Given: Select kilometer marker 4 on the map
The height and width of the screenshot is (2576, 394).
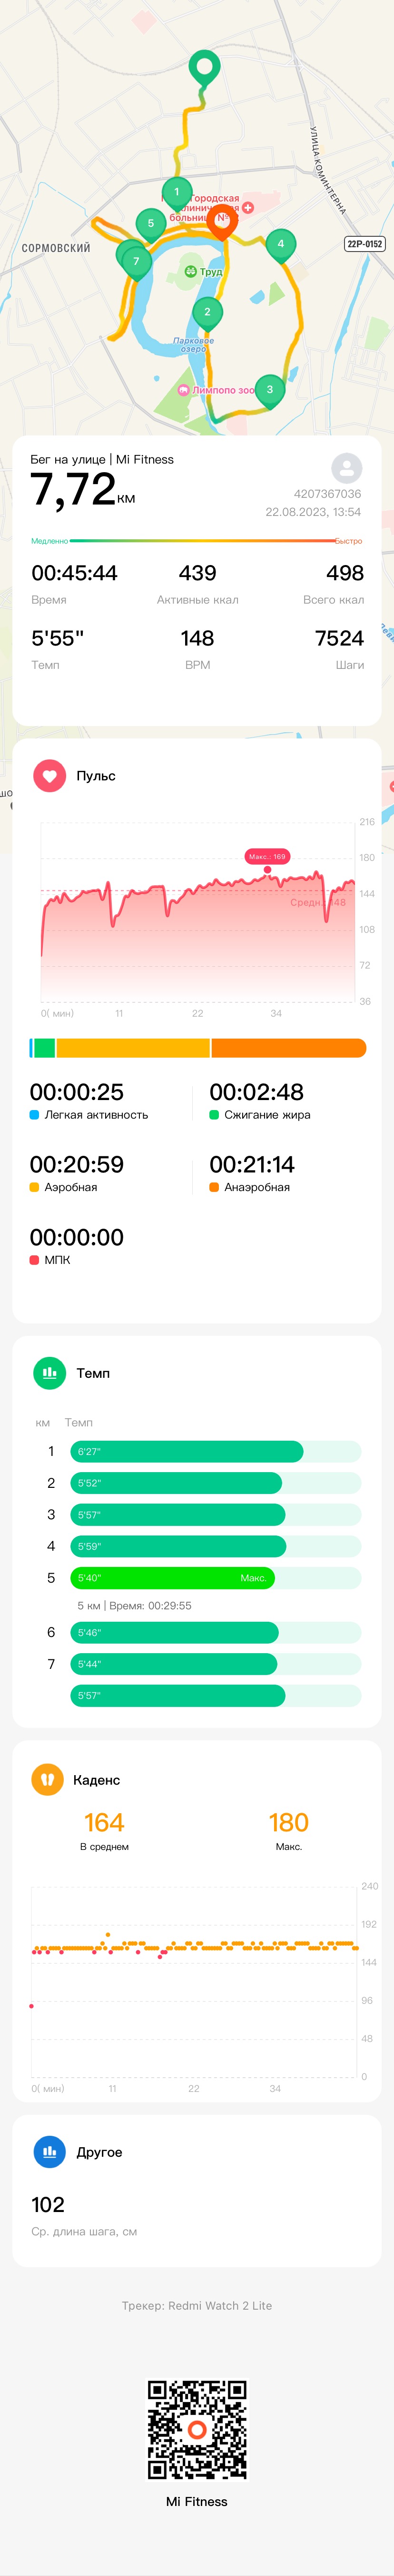Looking at the screenshot, I should 280,245.
